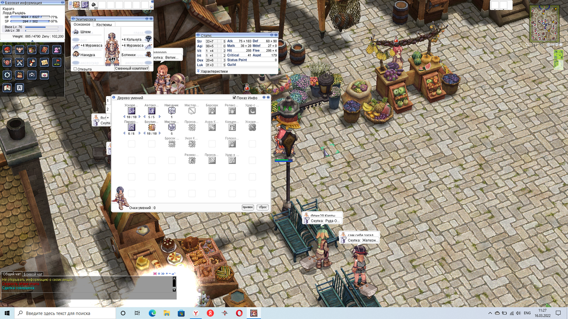Viewport: 568px width, 319px height.
Task: Minimize the Дерево умений skill tree window
Action: [263, 97]
